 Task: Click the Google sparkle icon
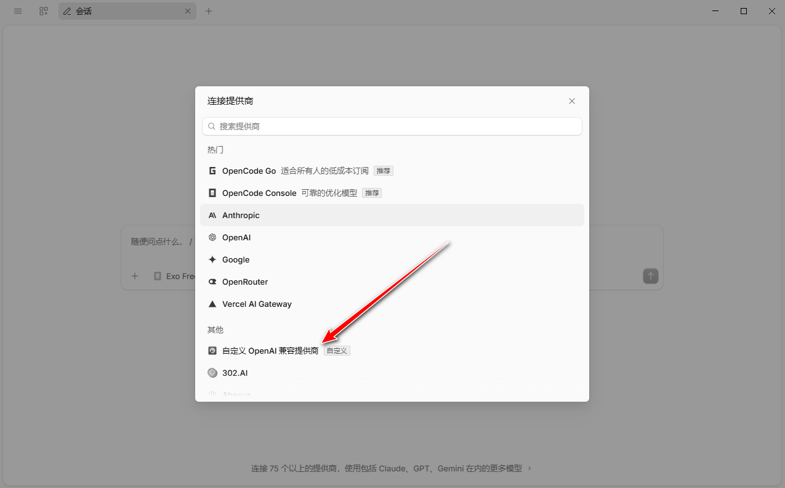tap(212, 259)
